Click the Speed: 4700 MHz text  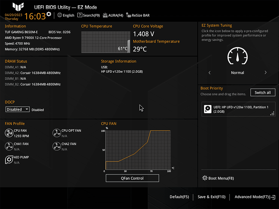coord(17,43)
